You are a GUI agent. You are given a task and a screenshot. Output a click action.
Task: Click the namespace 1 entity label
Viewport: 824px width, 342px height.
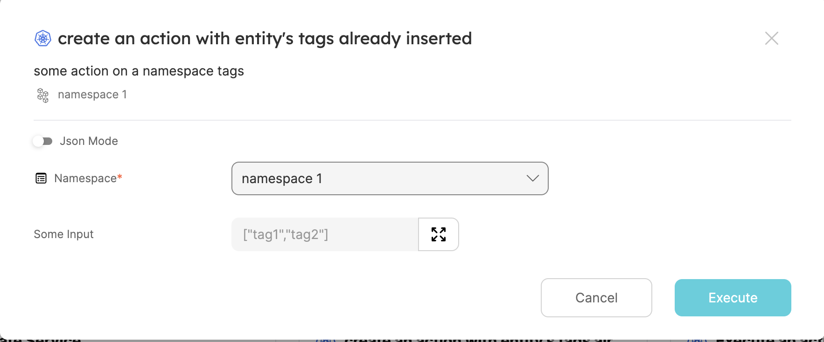tap(92, 95)
